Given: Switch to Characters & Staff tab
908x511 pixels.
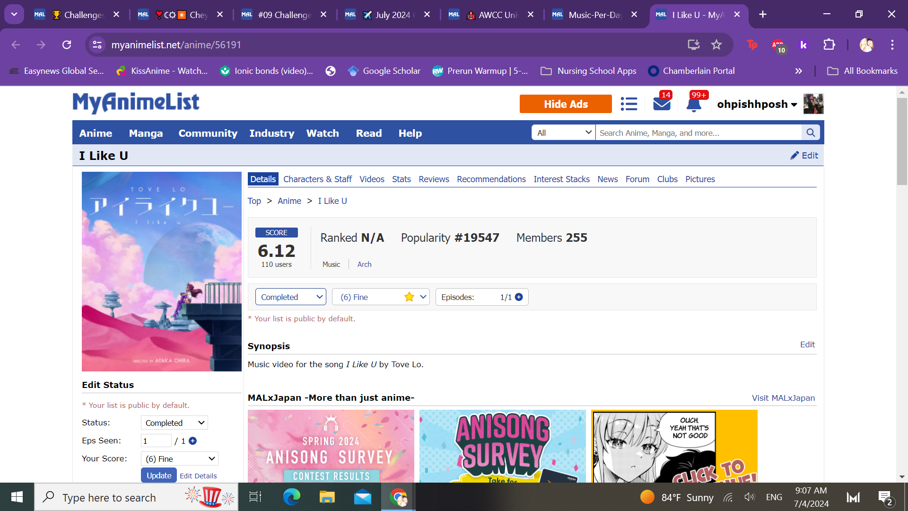Looking at the screenshot, I should [x=317, y=179].
